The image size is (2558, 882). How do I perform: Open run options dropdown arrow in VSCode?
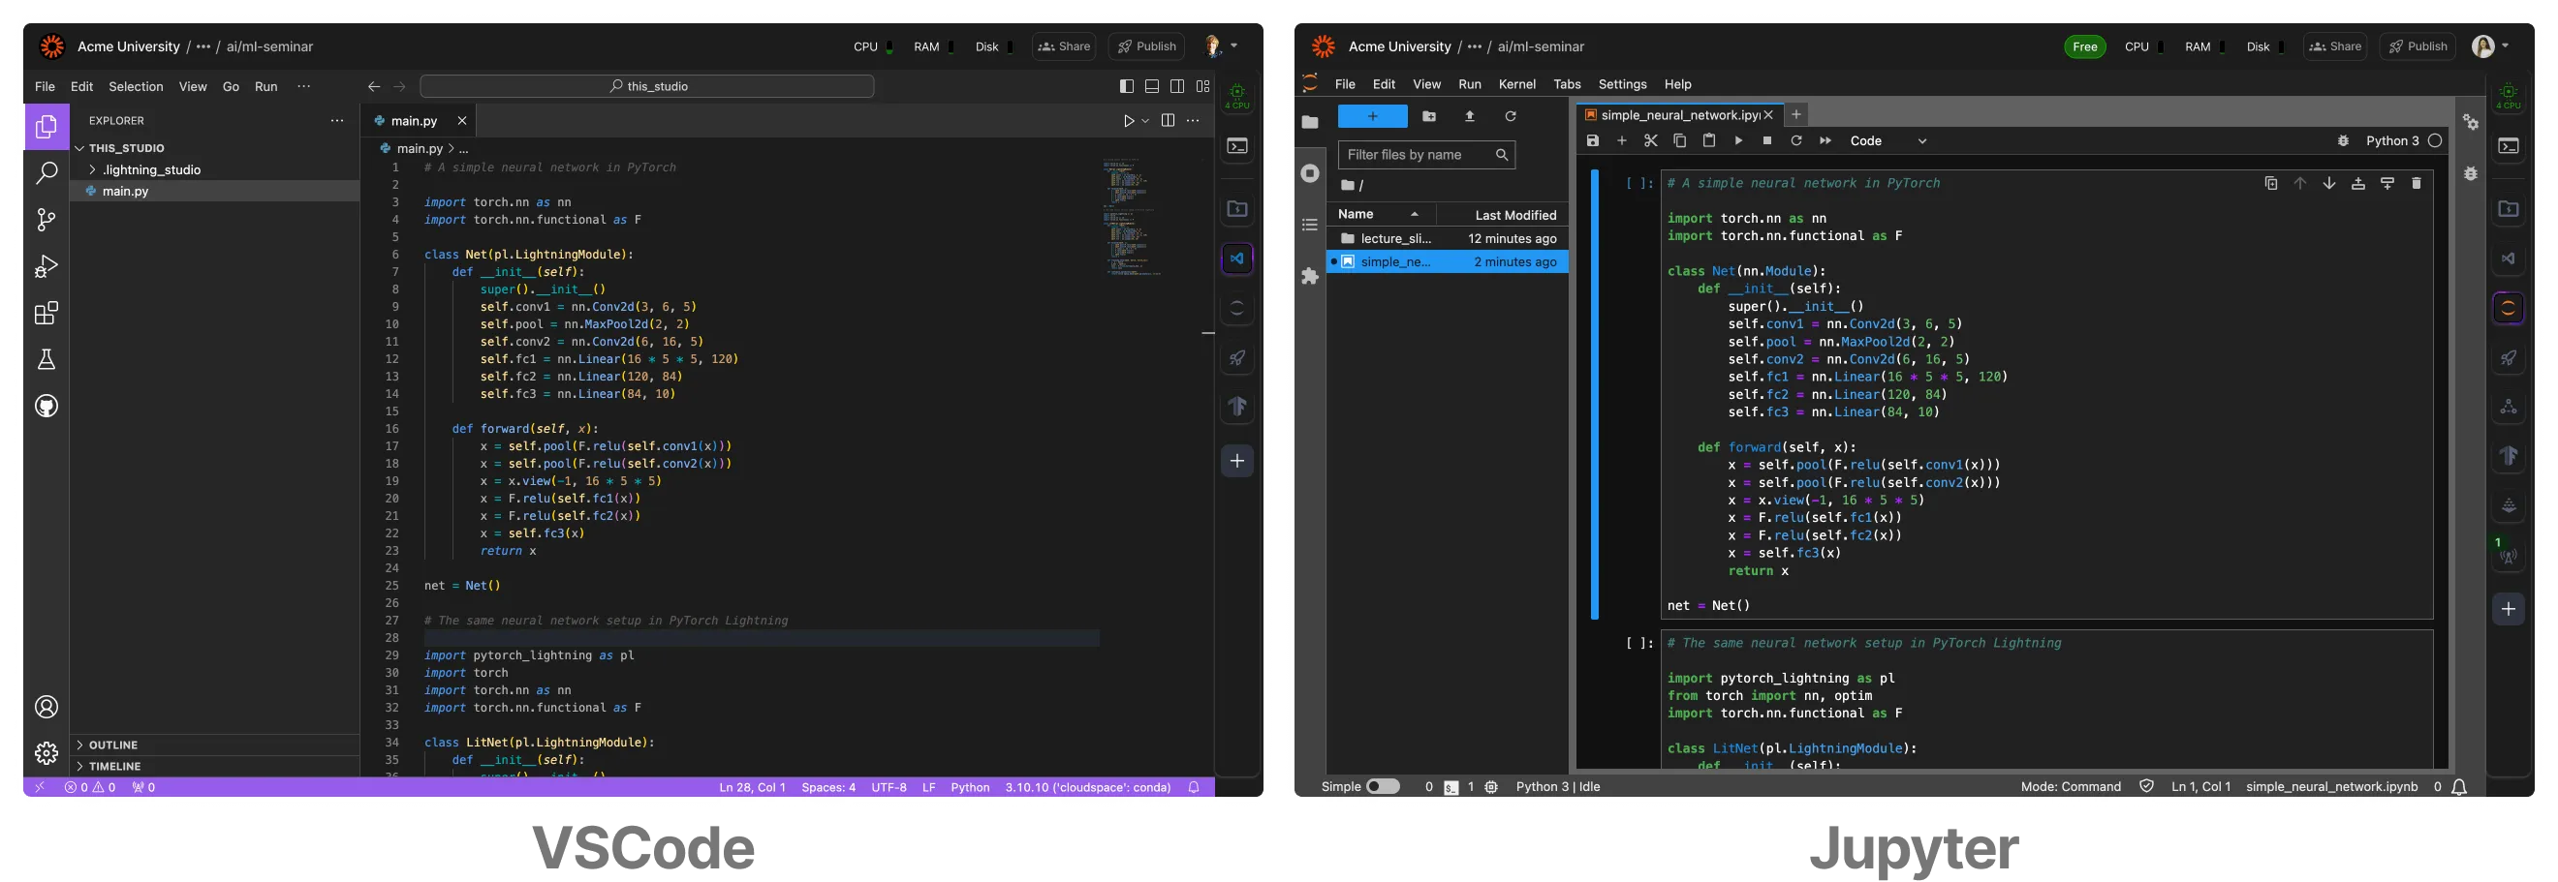point(1145,121)
